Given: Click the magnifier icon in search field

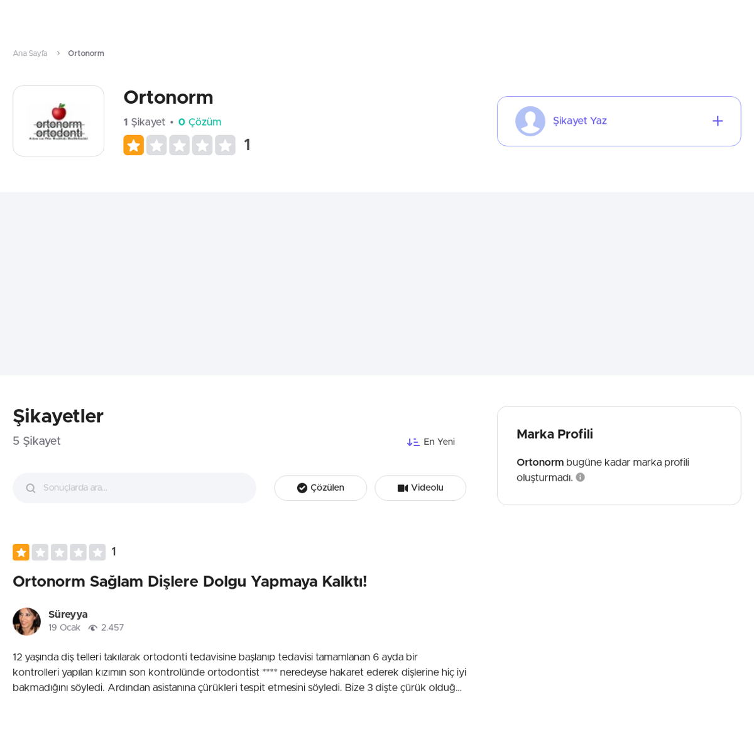Looking at the screenshot, I should 30,488.
